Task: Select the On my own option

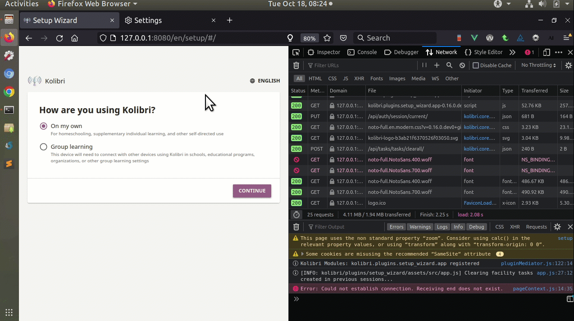Action: [x=43, y=126]
